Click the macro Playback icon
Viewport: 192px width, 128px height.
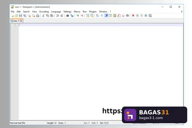142,16
